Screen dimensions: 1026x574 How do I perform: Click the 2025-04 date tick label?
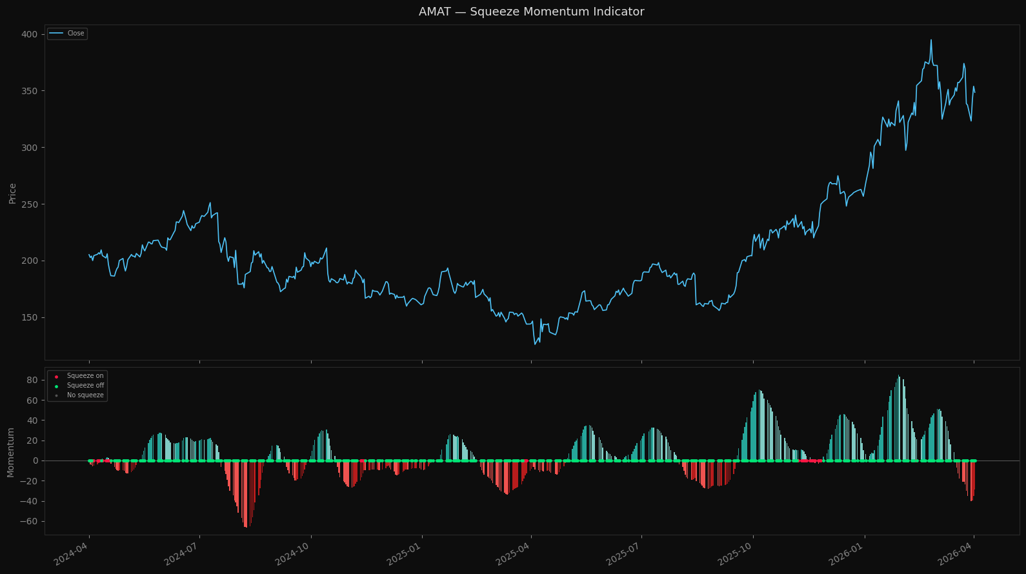(513, 555)
